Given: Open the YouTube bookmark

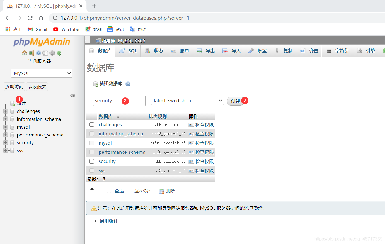Looking at the screenshot, I should tap(66, 29).
